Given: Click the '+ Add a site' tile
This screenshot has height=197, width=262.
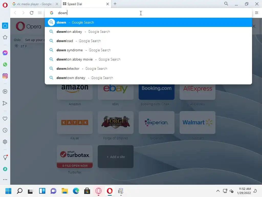Looking at the screenshot, I should pos(116,157).
